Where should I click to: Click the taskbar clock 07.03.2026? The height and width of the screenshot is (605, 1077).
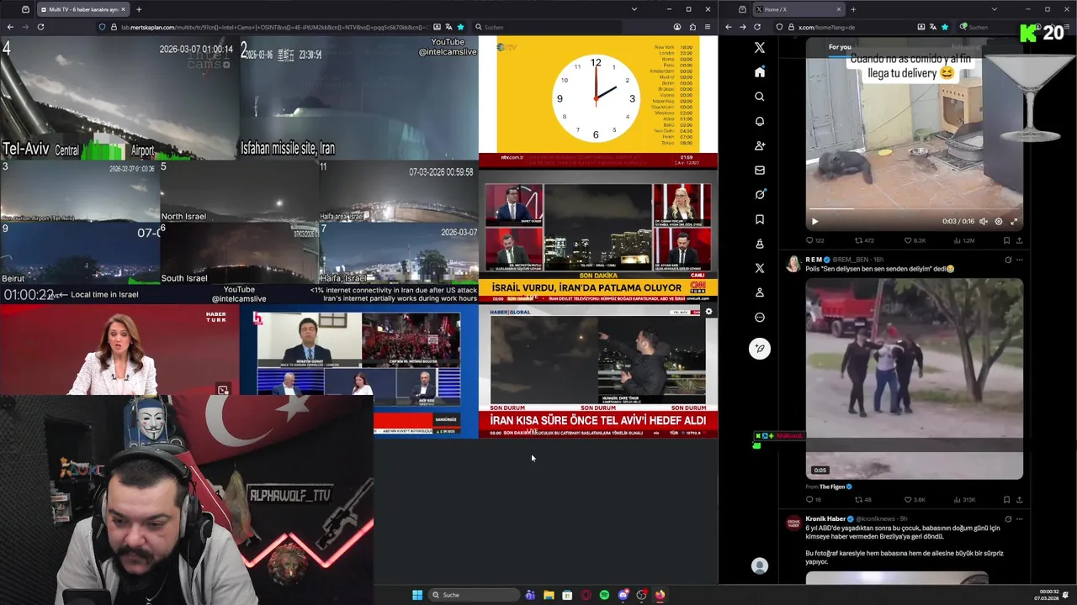[x=1047, y=595]
